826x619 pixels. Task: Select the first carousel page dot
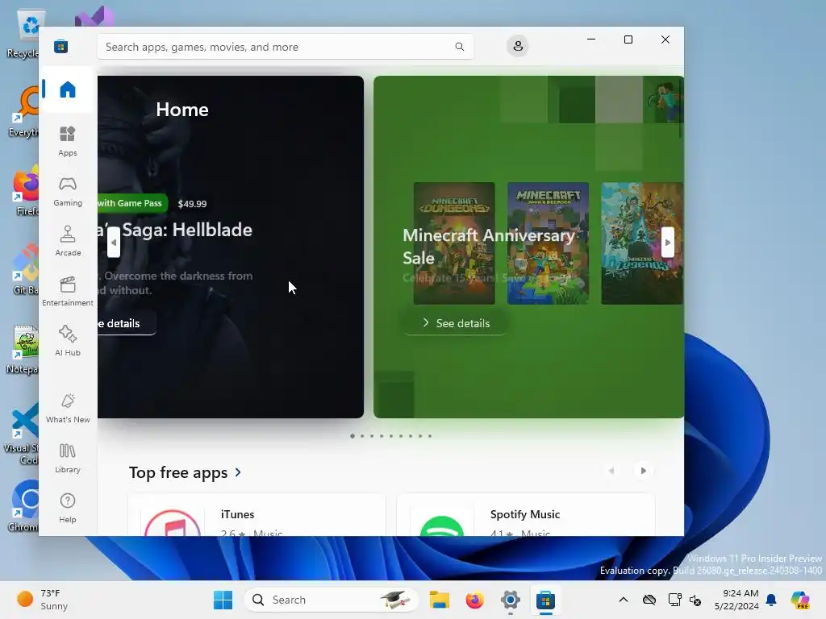[x=353, y=436]
